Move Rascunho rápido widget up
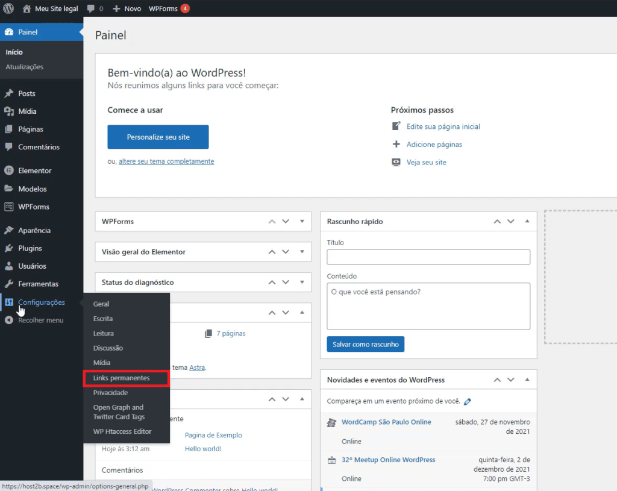The height and width of the screenshot is (491, 617). pyautogui.click(x=497, y=222)
